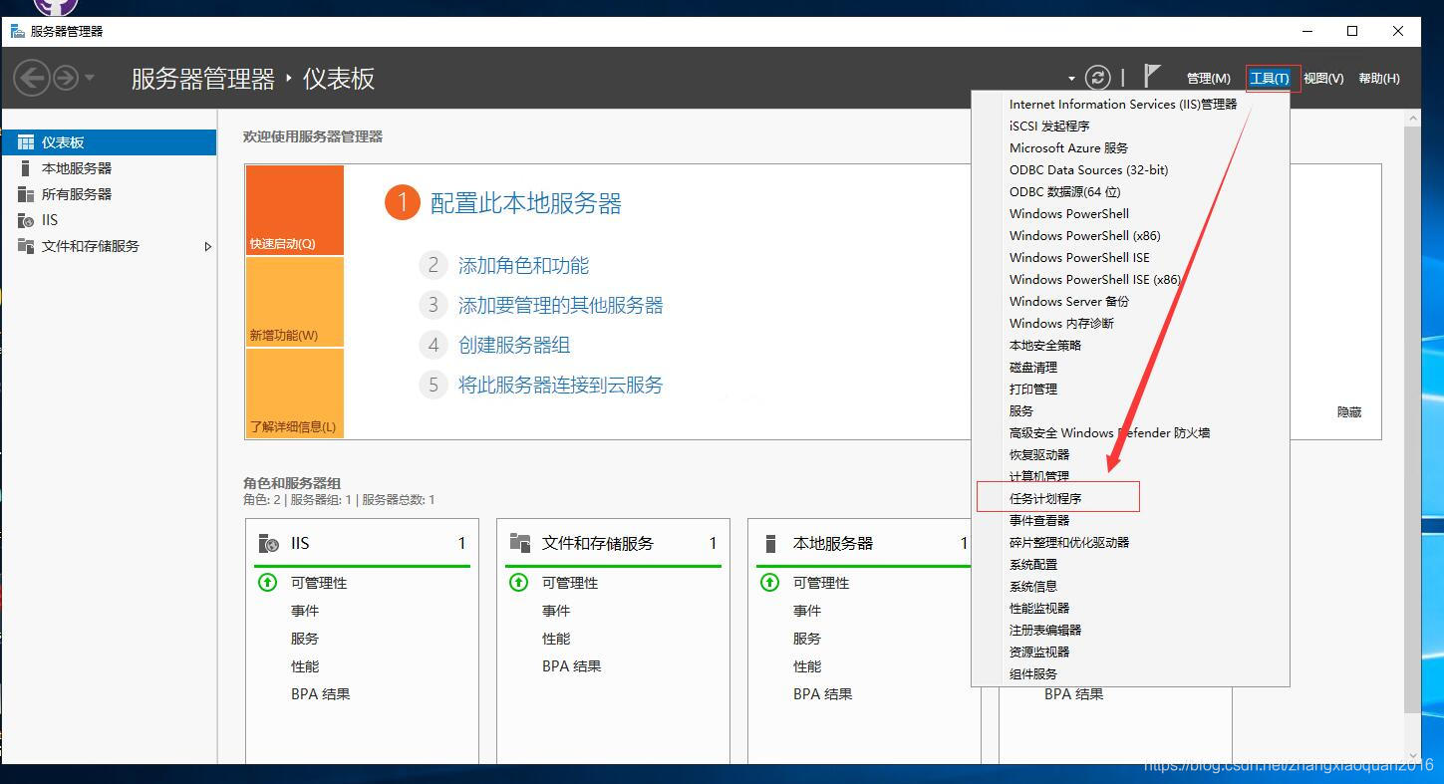Click the dashboard vertical scrollbar

coord(1413,418)
